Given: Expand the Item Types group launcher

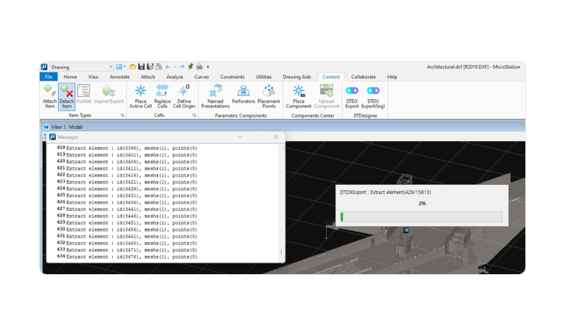Looking at the screenshot, I should 122,115.
